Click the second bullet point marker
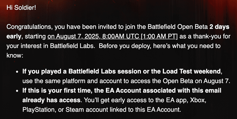Viewport: 237px width, 119px height. [17, 91]
